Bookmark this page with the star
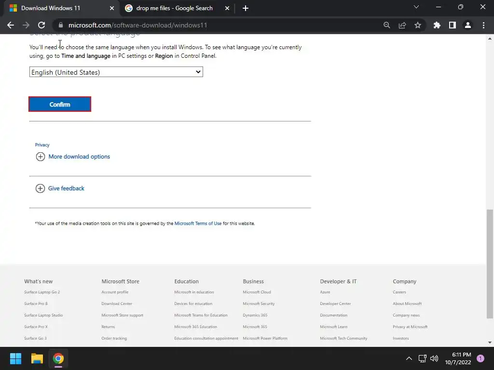Image resolution: width=494 pixels, height=370 pixels. (x=417, y=25)
